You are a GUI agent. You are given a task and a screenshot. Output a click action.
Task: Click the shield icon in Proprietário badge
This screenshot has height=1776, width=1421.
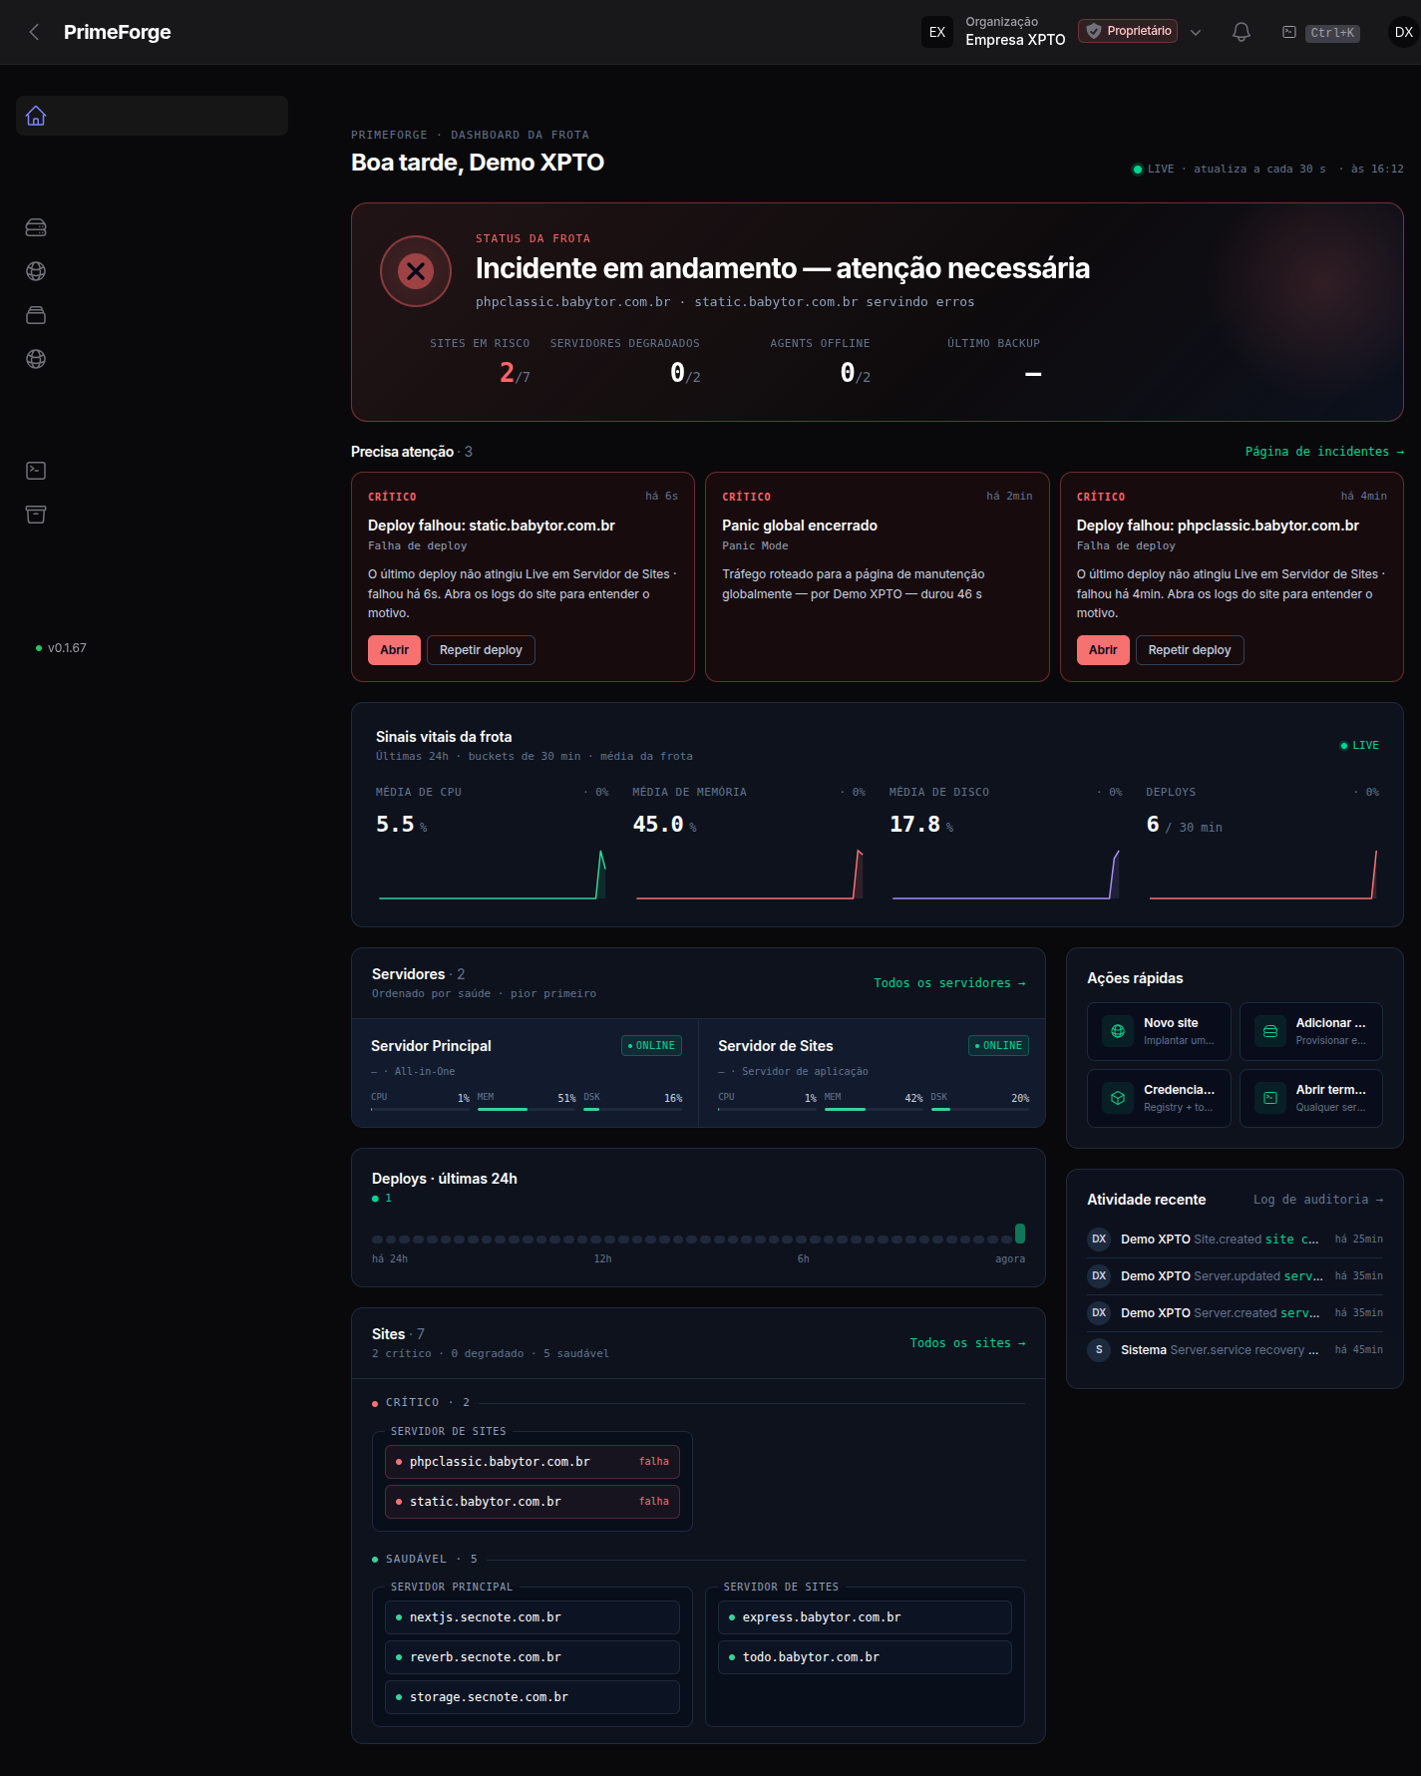tap(1094, 31)
